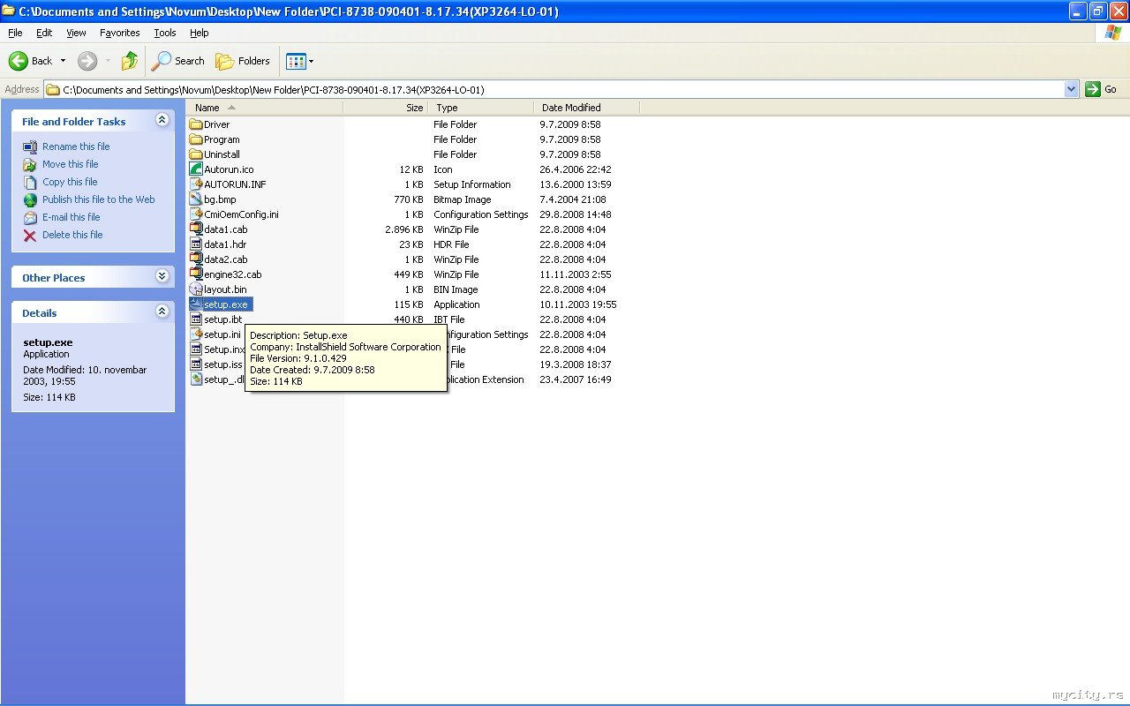Go back with the Back arrow icon
Viewport: 1130px width, 706px height.
point(19,61)
